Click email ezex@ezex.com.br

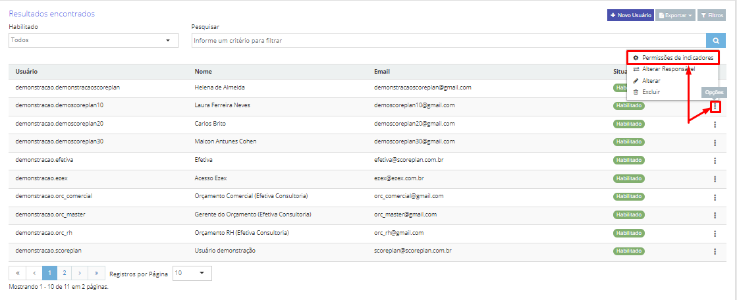click(400, 178)
